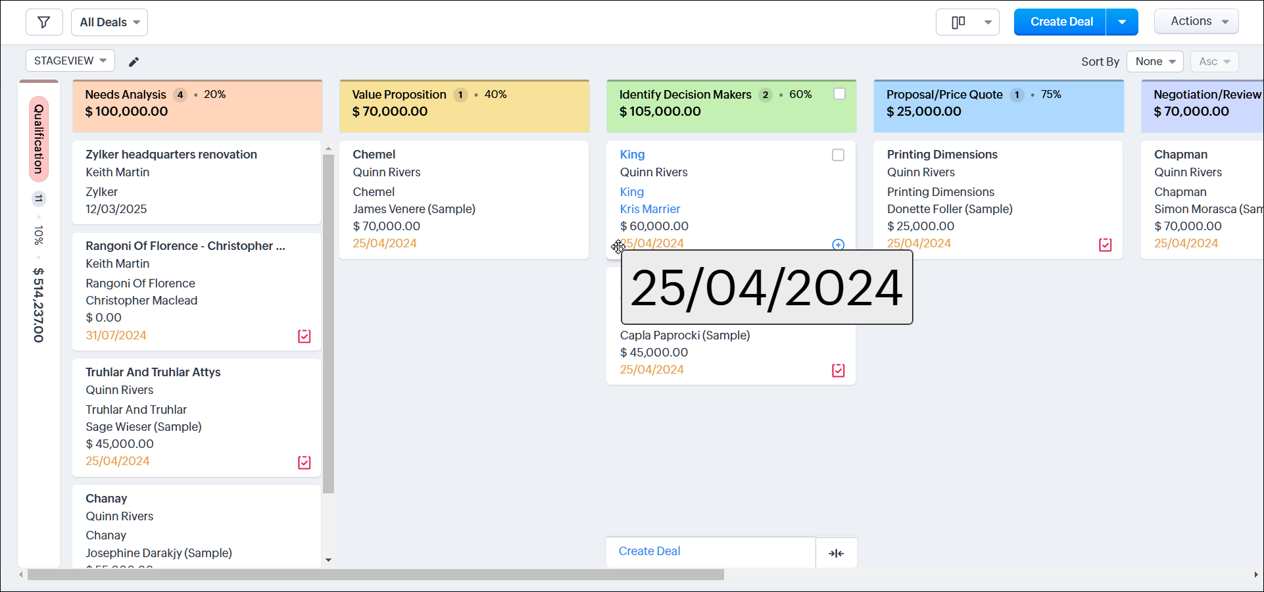Open the Actions menu
The height and width of the screenshot is (592, 1264).
(x=1196, y=21)
